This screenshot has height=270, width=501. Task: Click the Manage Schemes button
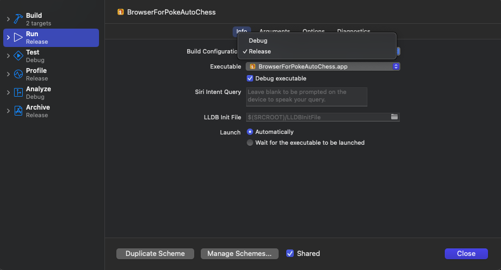point(239,253)
